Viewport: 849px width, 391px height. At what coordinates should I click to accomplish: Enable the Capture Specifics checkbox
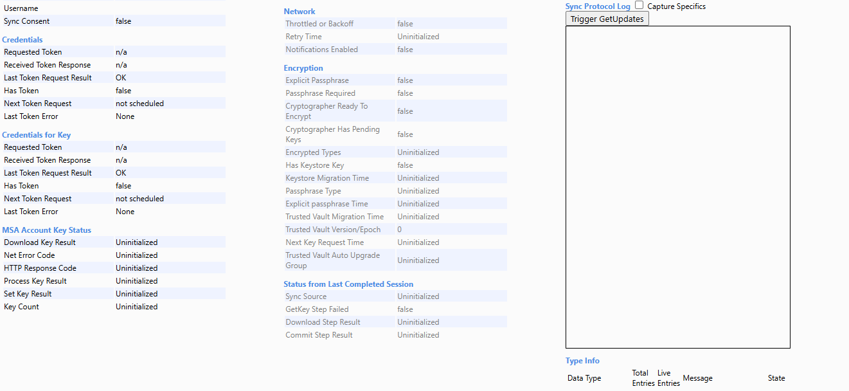pos(639,5)
